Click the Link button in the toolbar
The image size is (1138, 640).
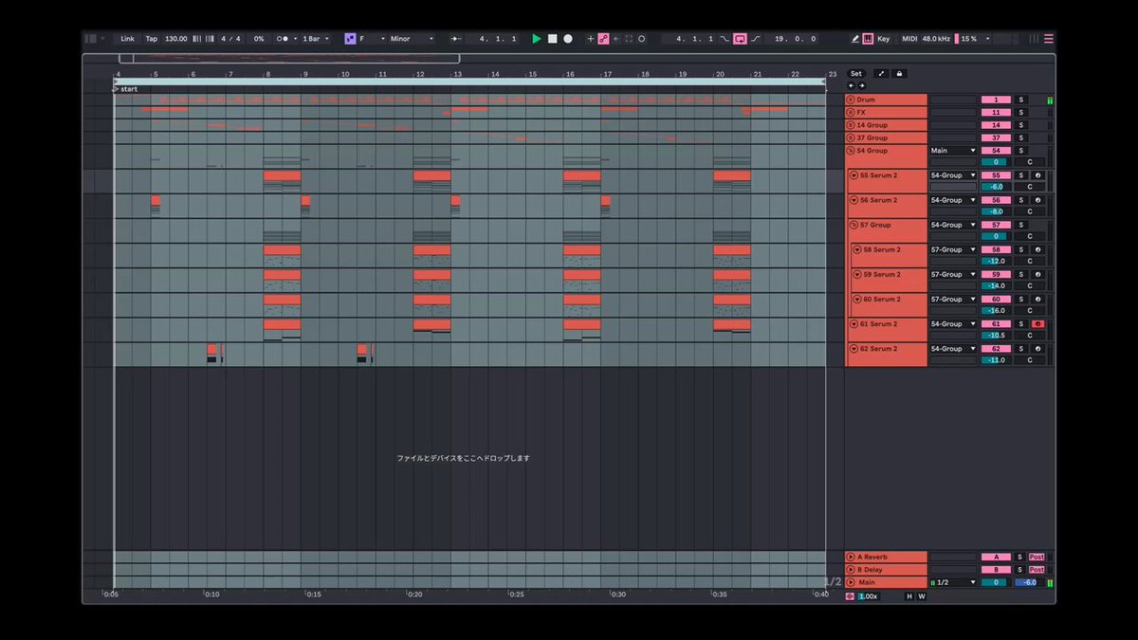click(x=127, y=39)
